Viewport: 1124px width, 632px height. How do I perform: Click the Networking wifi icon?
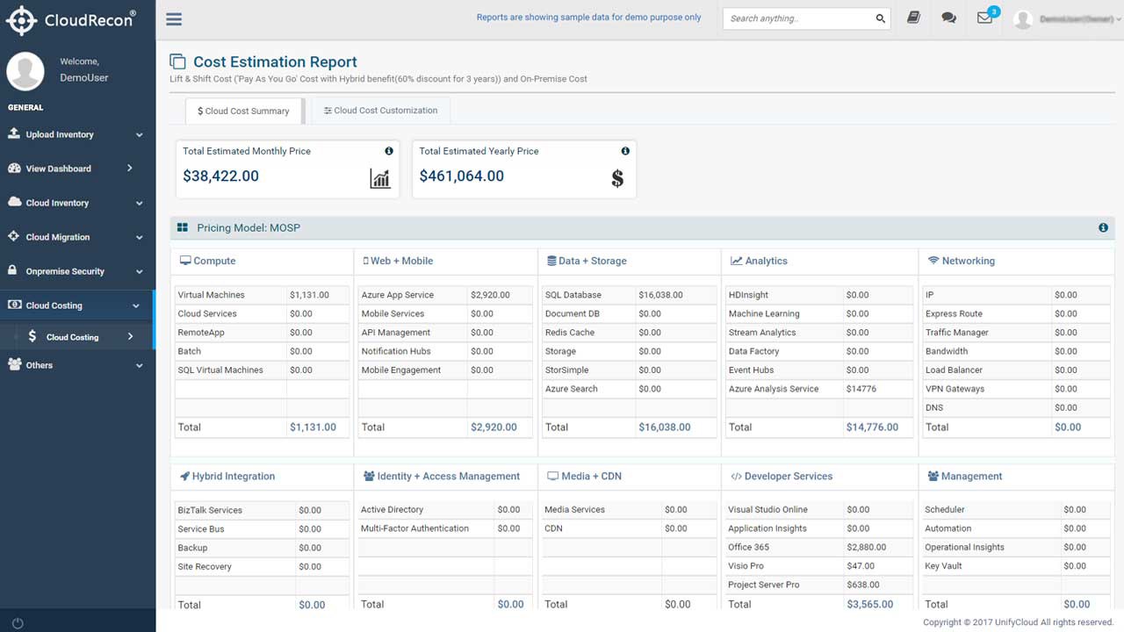tap(933, 261)
